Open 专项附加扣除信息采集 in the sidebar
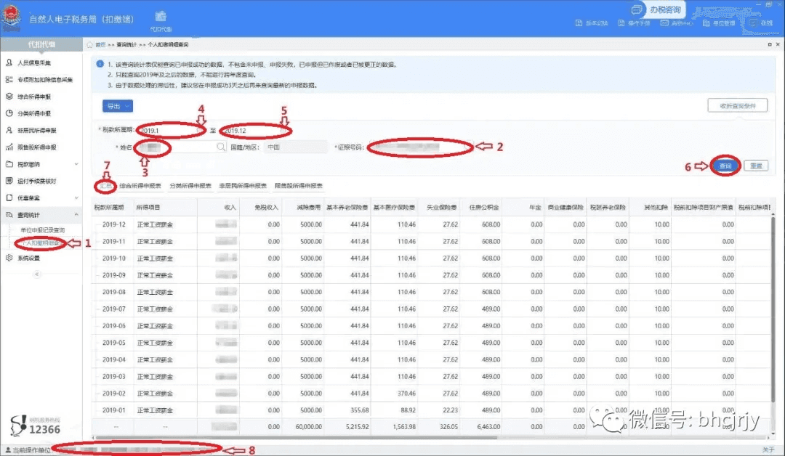 [x=39, y=79]
